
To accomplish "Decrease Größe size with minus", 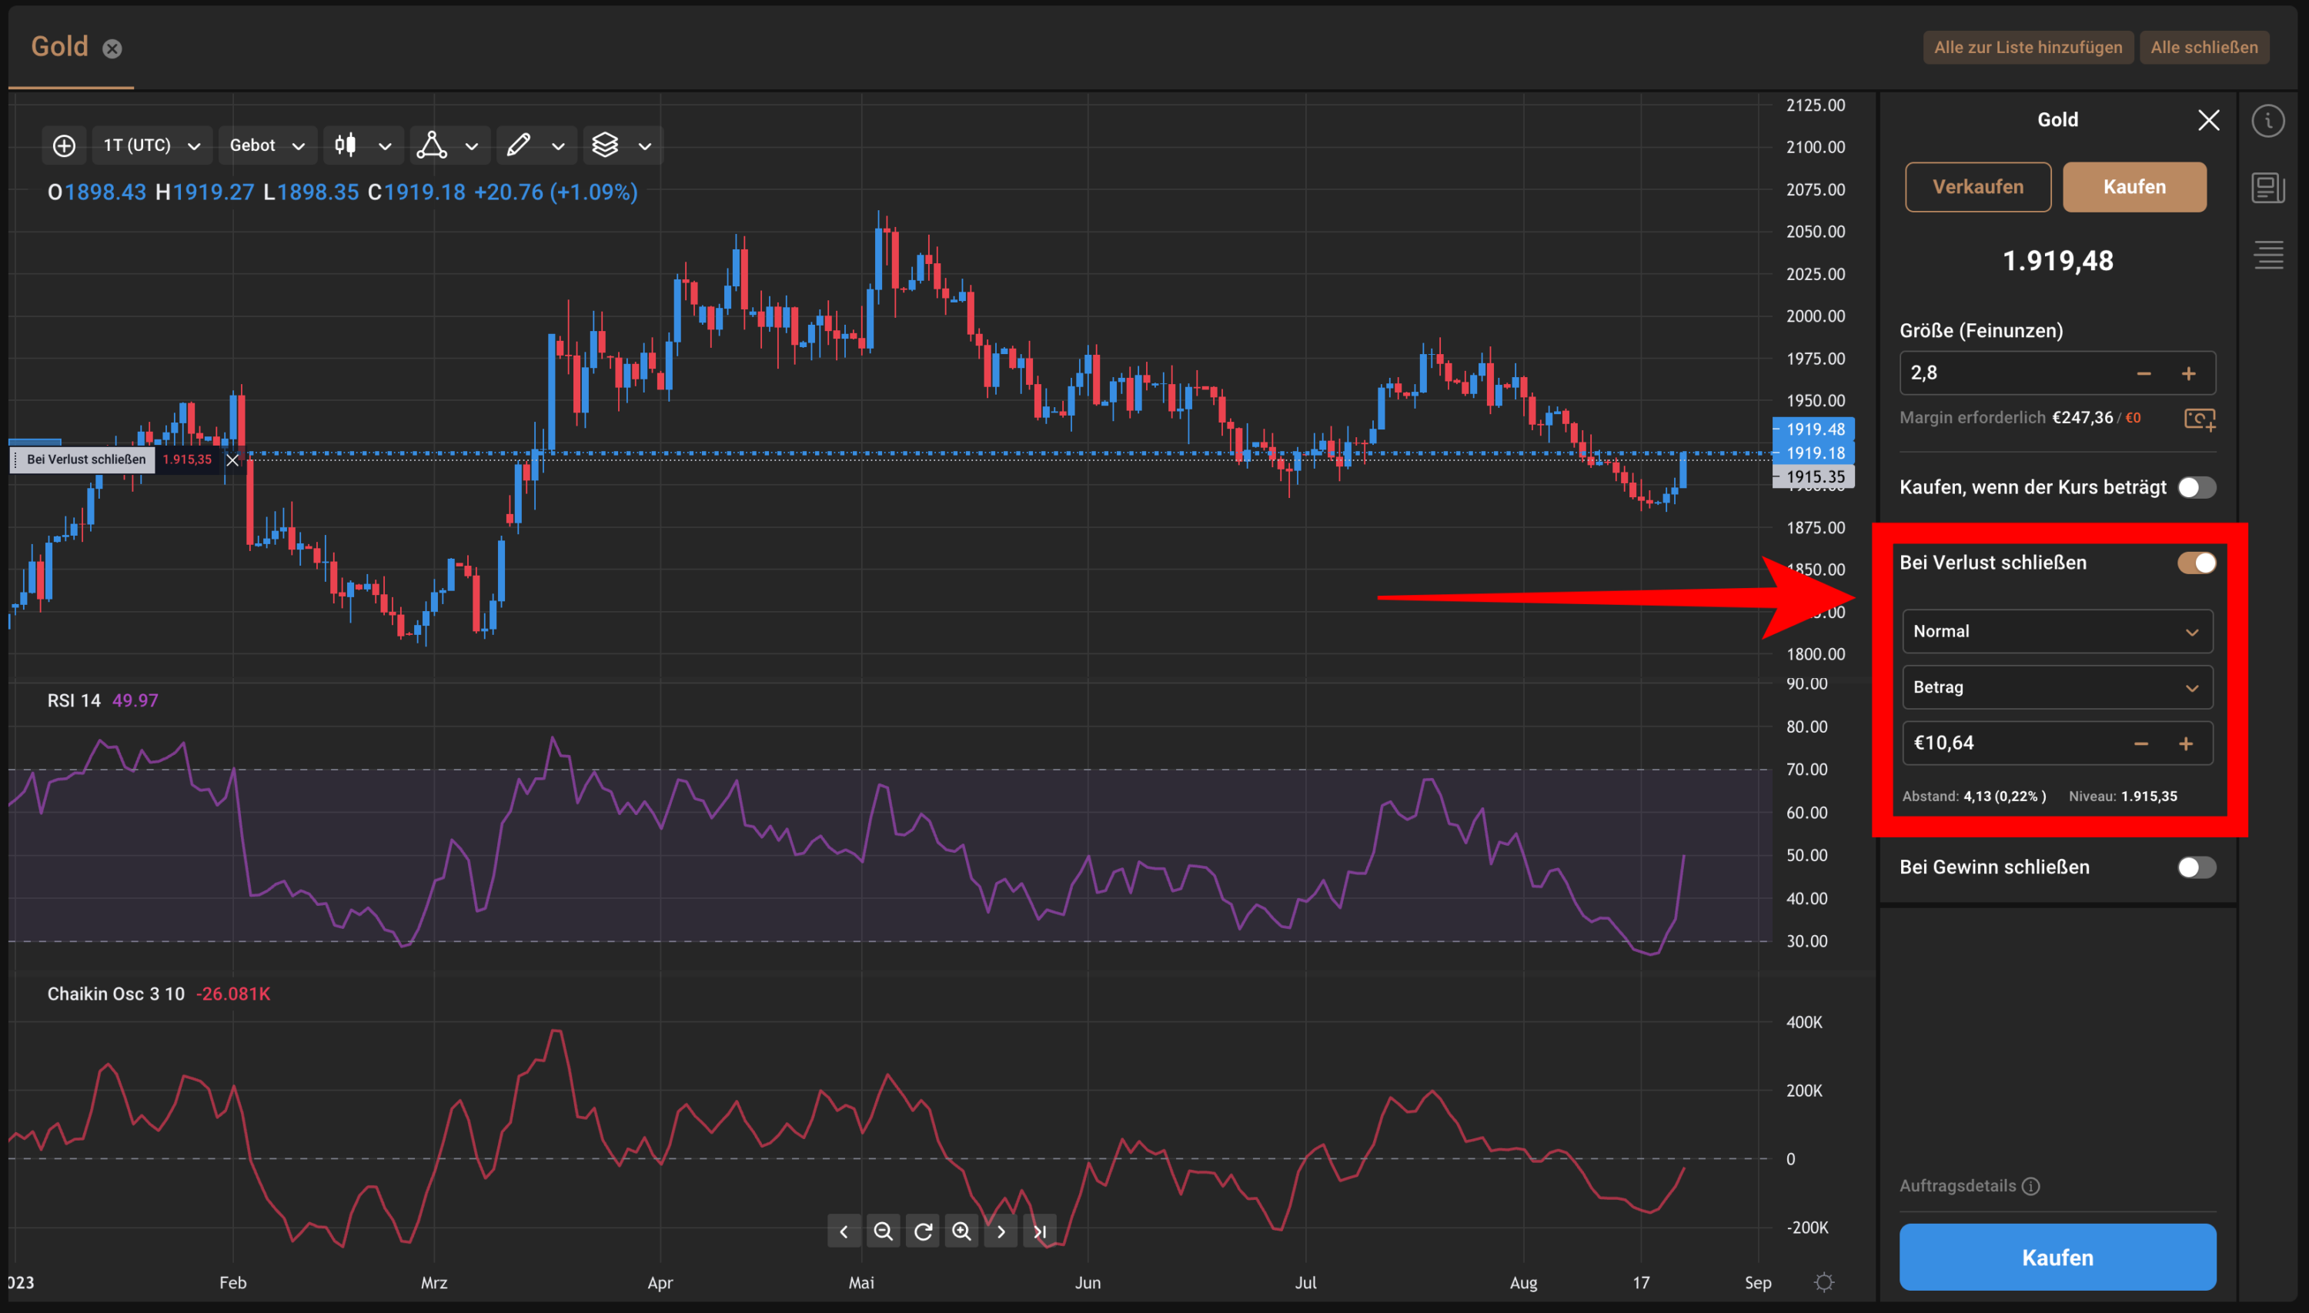I will (2144, 373).
